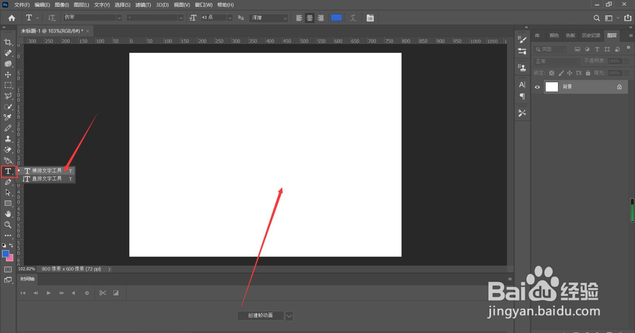Toggle text orientation button

52,18
